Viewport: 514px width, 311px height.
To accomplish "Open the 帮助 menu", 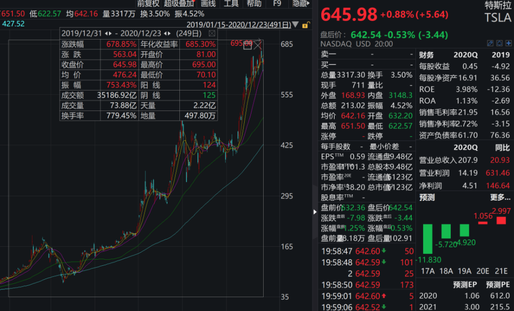I will (x=254, y=4).
